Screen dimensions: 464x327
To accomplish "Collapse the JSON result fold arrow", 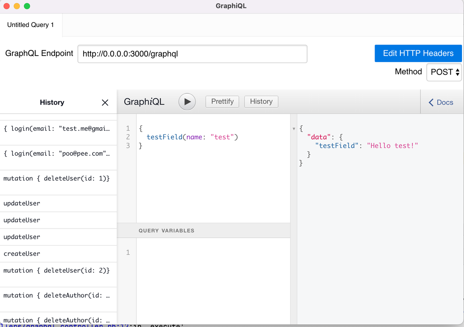I will [294, 129].
